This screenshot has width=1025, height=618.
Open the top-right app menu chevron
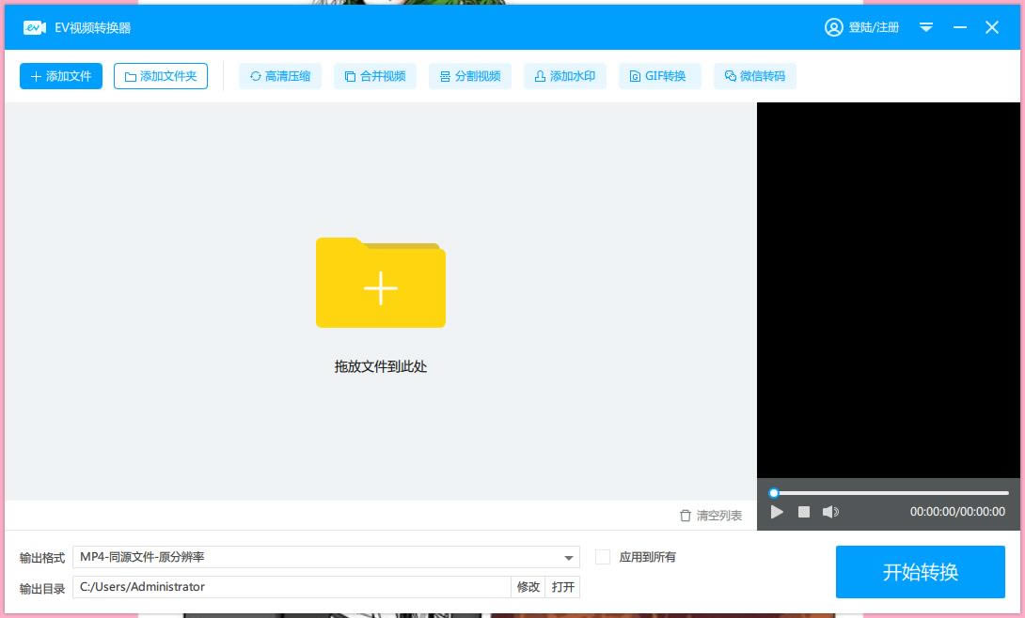(x=926, y=27)
